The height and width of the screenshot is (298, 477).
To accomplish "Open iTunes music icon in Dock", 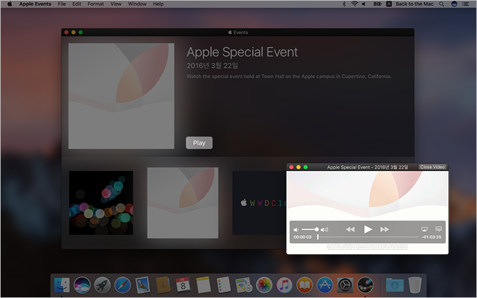I will pyautogui.click(x=284, y=285).
